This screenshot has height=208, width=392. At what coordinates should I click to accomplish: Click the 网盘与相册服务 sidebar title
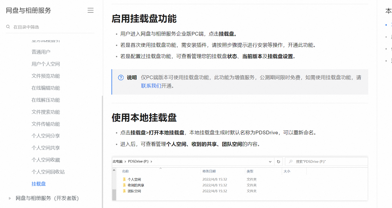pyautogui.click(x=28, y=10)
